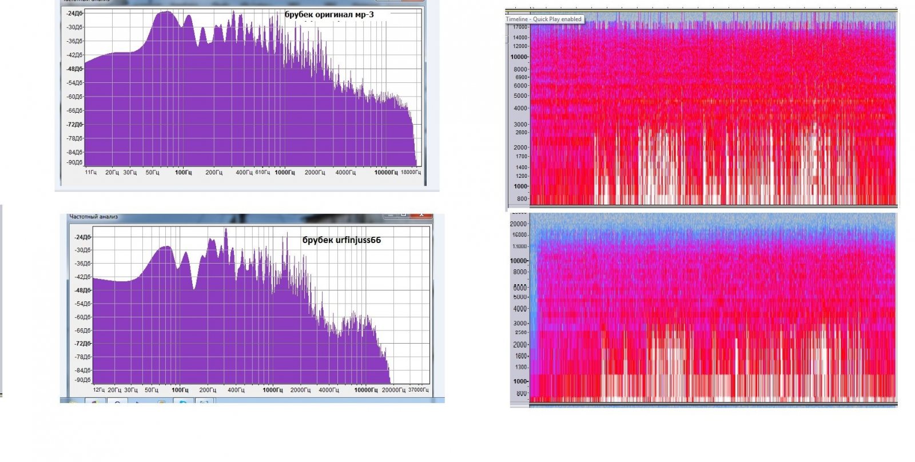Click the 'Timeline - Quick Play enabled' tooltip
This screenshot has height=462, width=915.
click(543, 19)
